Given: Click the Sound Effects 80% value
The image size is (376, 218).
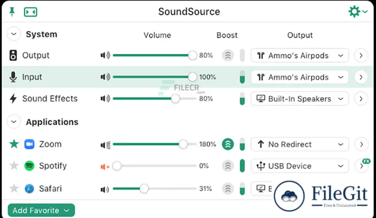Looking at the screenshot, I should coord(206,99).
